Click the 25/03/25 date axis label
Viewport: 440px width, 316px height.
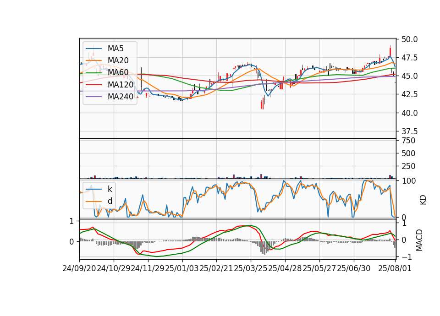tap(251, 268)
